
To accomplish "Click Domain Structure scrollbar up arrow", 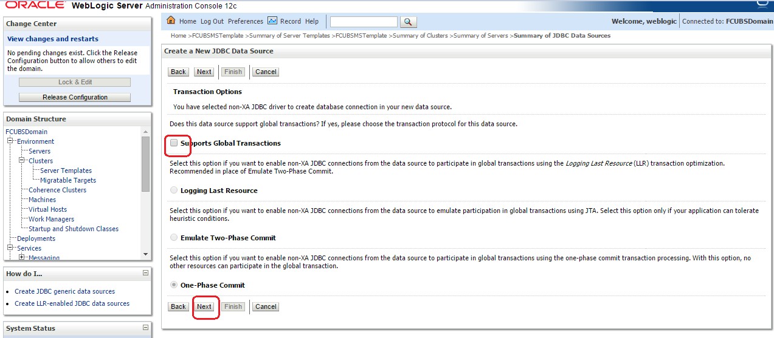I will point(145,132).
